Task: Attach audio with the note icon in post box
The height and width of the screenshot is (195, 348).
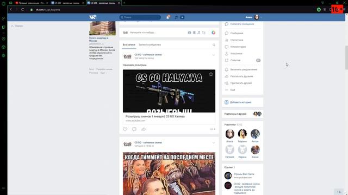Action: tap(199, 32)
